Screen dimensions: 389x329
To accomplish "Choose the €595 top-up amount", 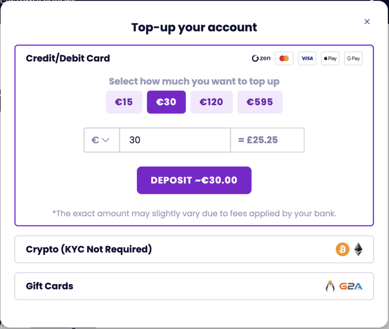I will (x=260, y=102).
